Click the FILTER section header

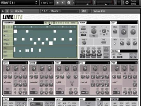tap(115, 99)
